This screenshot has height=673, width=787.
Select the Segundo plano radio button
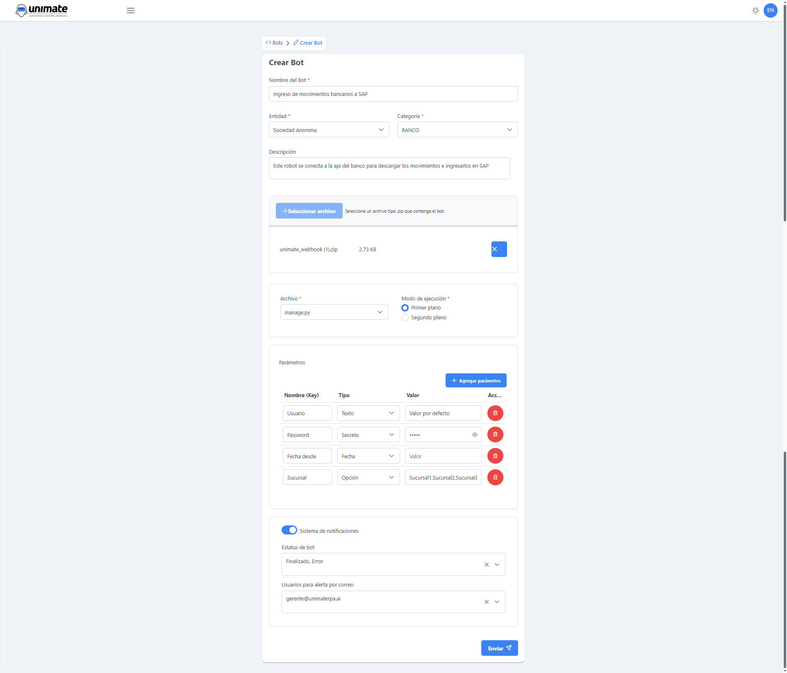(x=405, y=317)
